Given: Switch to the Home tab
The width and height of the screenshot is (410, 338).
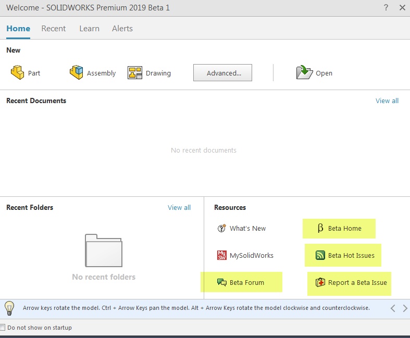Looking at the screenshot, I should 18,28.
